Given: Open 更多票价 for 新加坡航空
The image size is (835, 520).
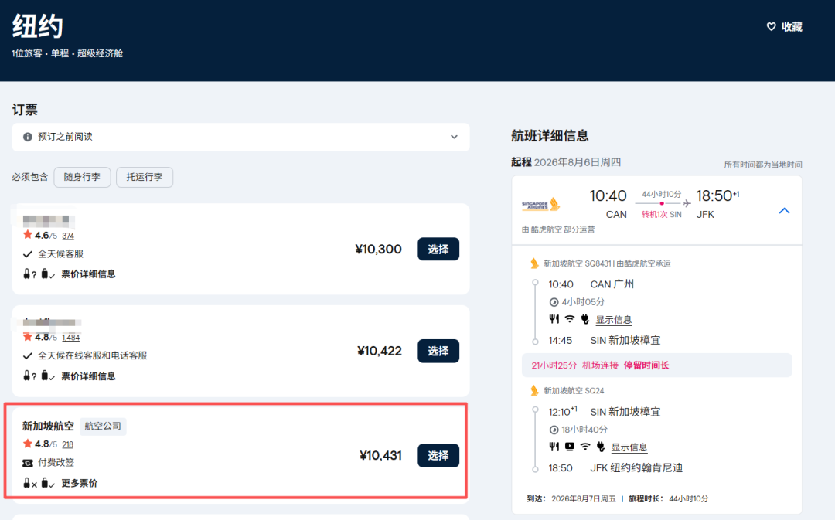Looking at the screenshot, I should point(80,484).
